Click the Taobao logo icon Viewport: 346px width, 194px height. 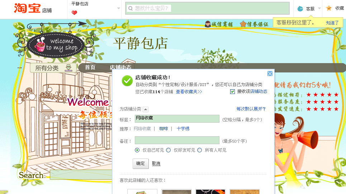(27, 8)
